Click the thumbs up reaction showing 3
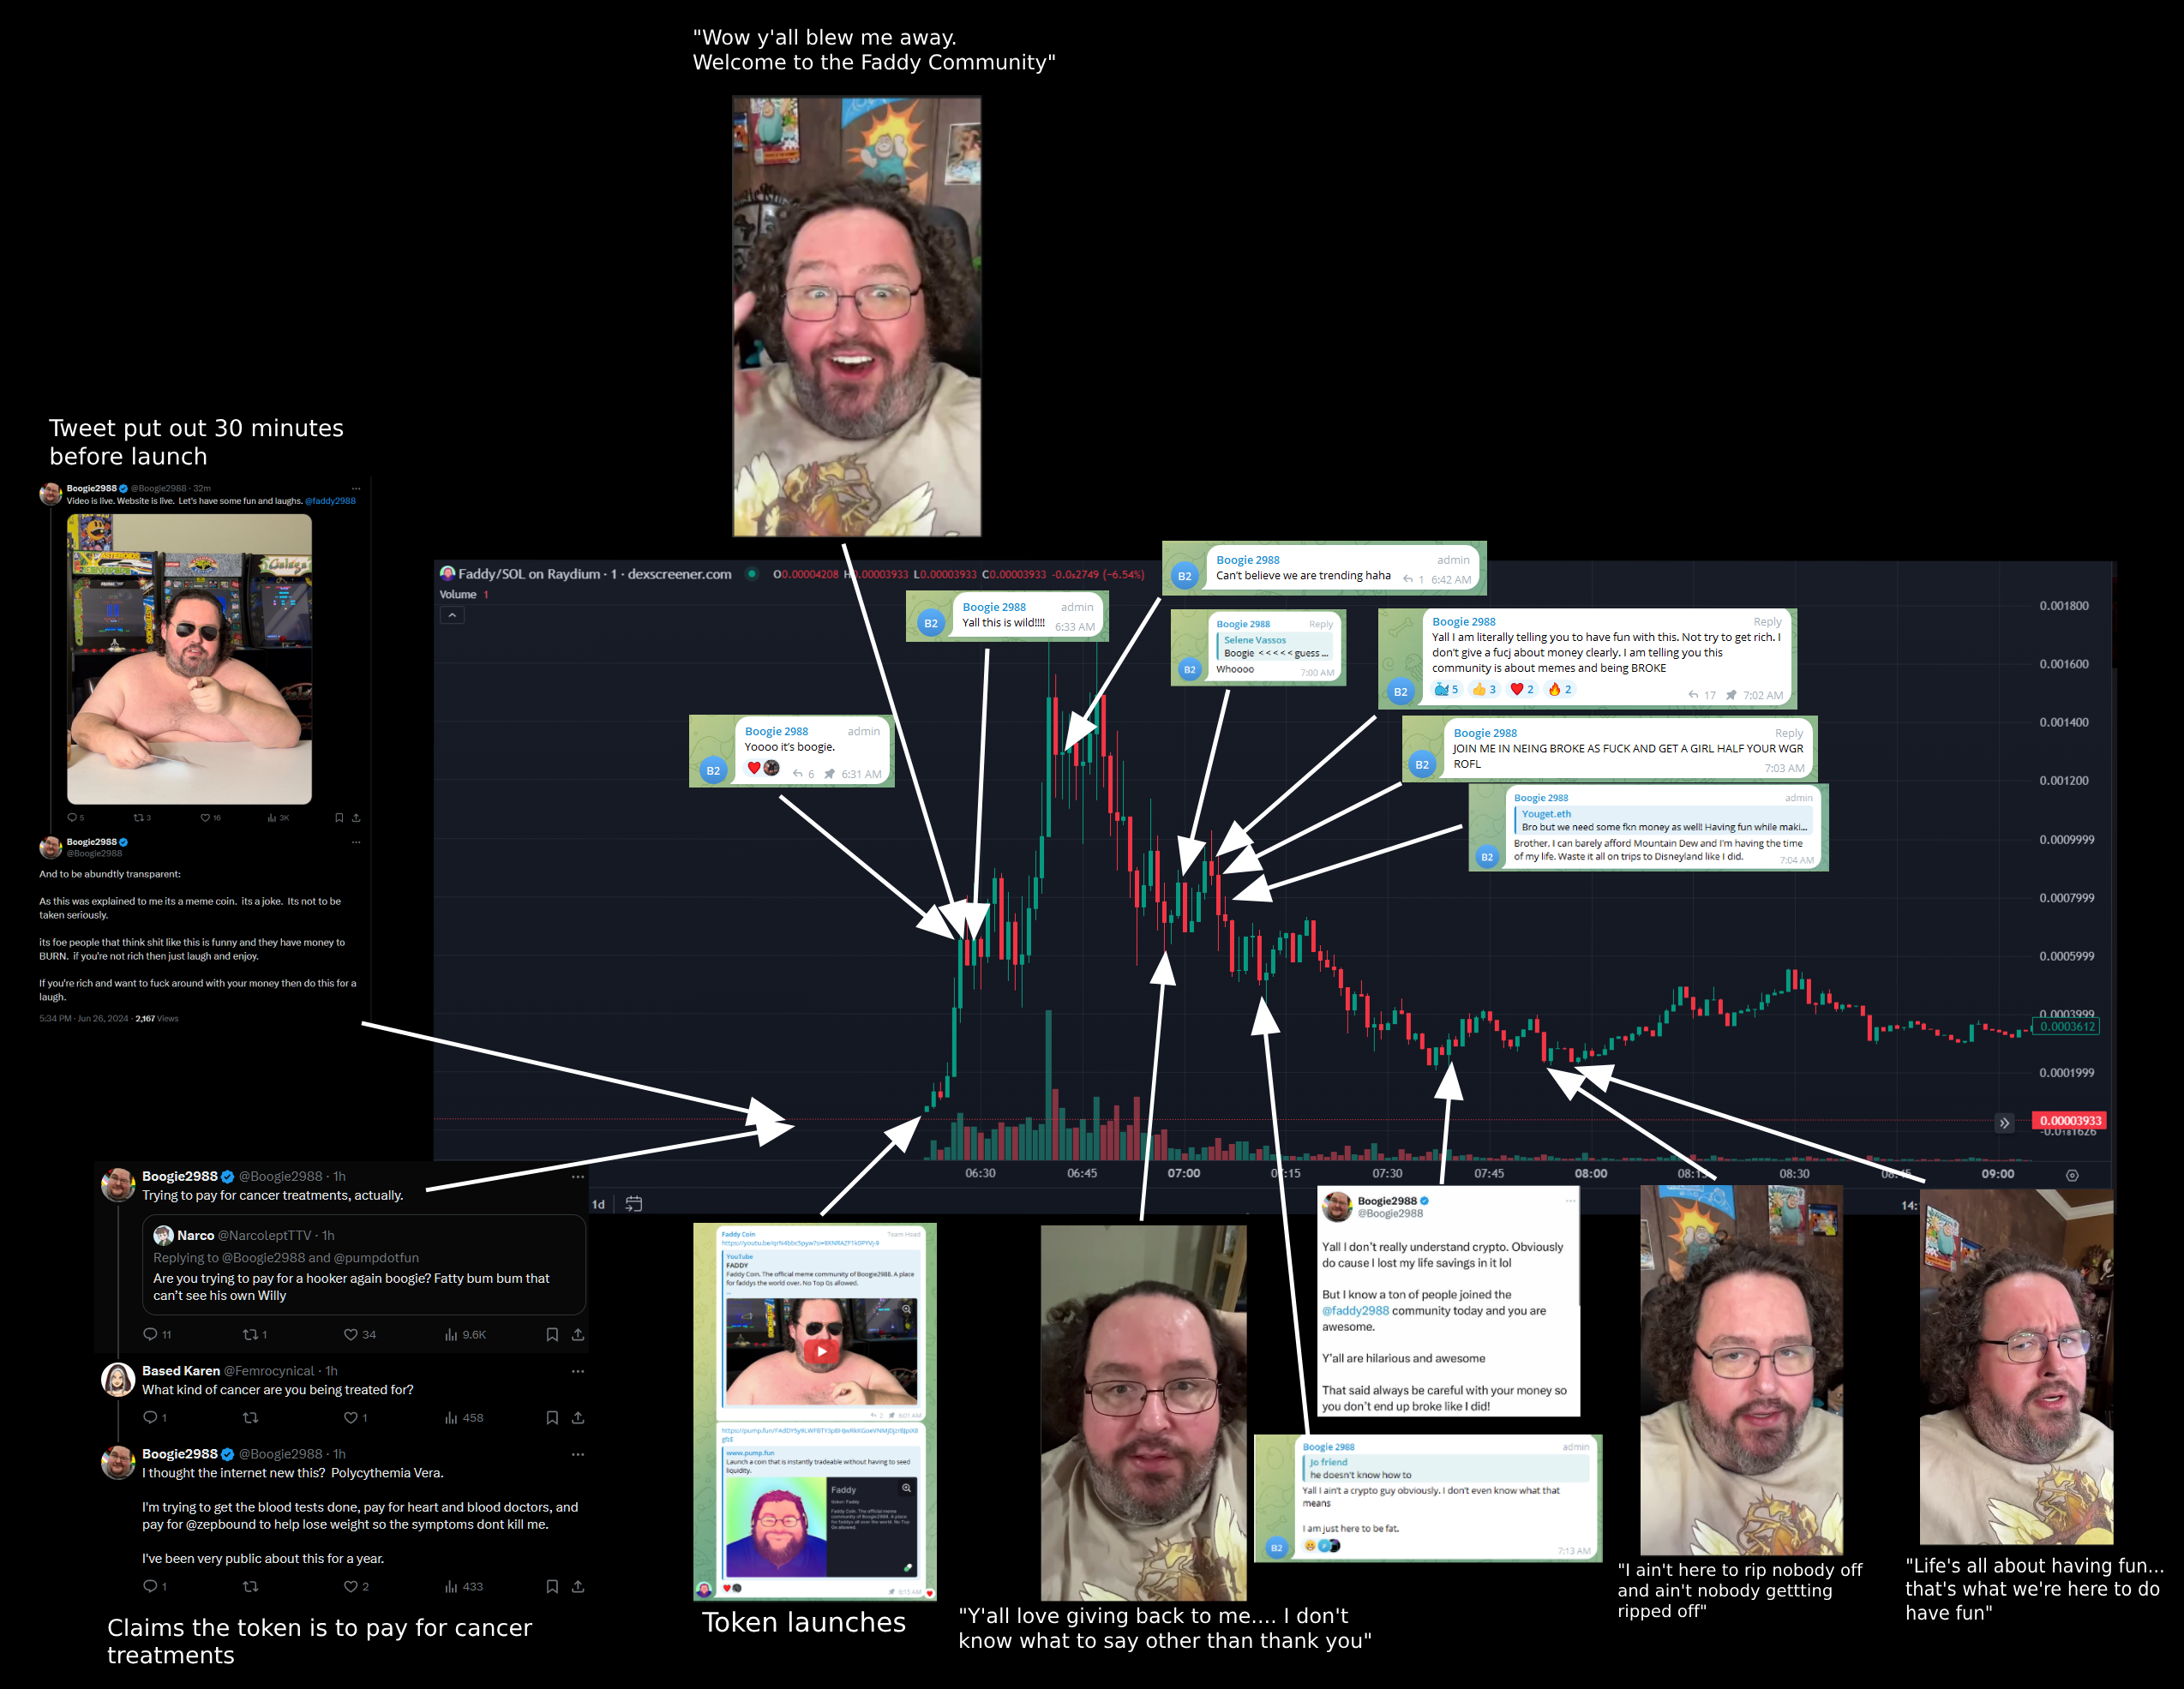This screenshot has width=2184, height=1689. point(1484,689)
